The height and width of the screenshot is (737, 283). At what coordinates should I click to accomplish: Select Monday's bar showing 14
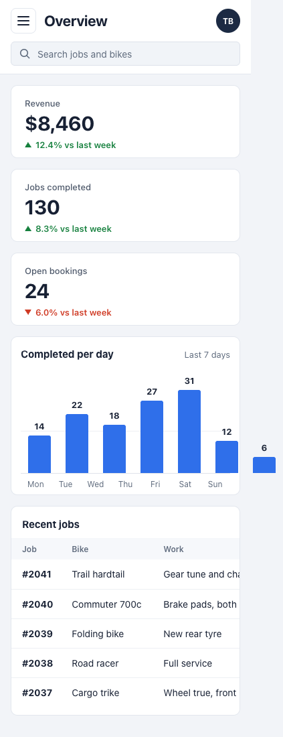tap(39, 454)
